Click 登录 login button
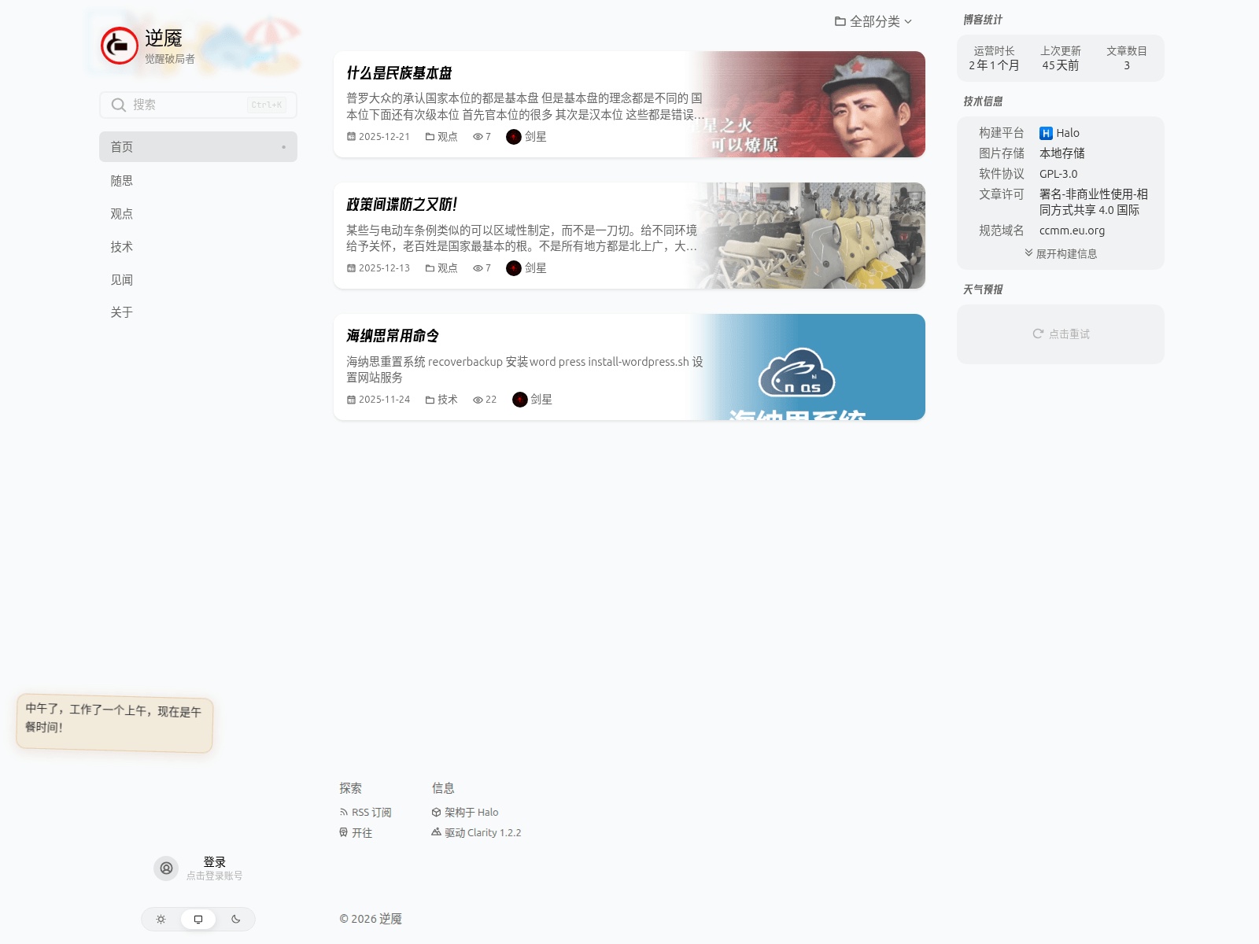The height and width of the screenshot is (944, 1259). 214,862
